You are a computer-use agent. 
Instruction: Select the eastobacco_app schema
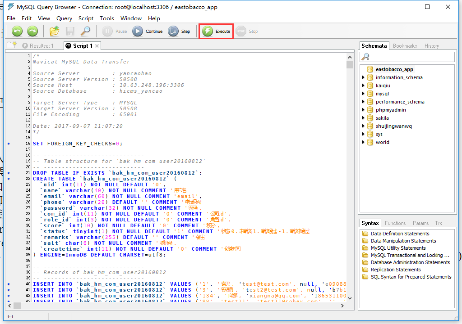click(394, 69)
